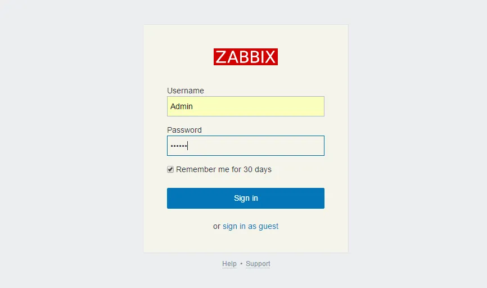Focus the Username input field
487x288 pixels.
[x=246, y=106]
